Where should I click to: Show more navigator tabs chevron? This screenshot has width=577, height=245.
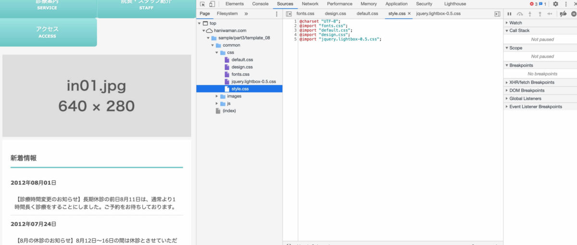[246, 14]
